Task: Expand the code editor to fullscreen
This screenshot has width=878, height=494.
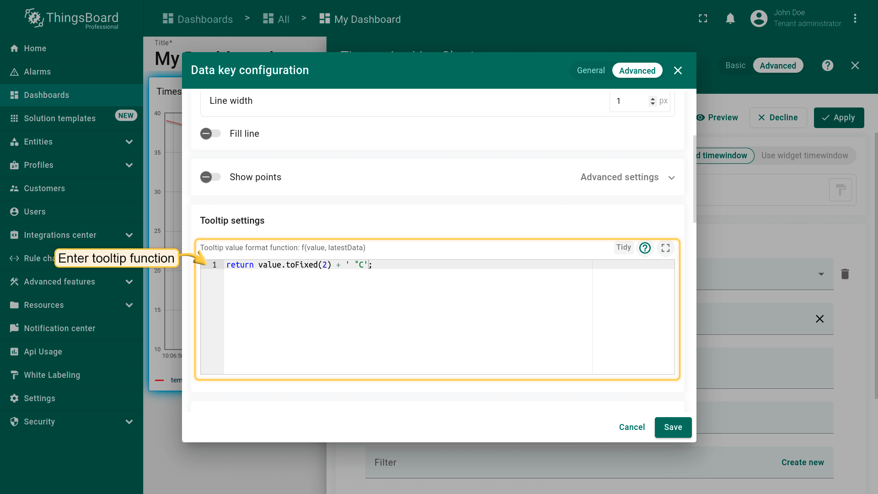Action: click(x=665, y=248)
